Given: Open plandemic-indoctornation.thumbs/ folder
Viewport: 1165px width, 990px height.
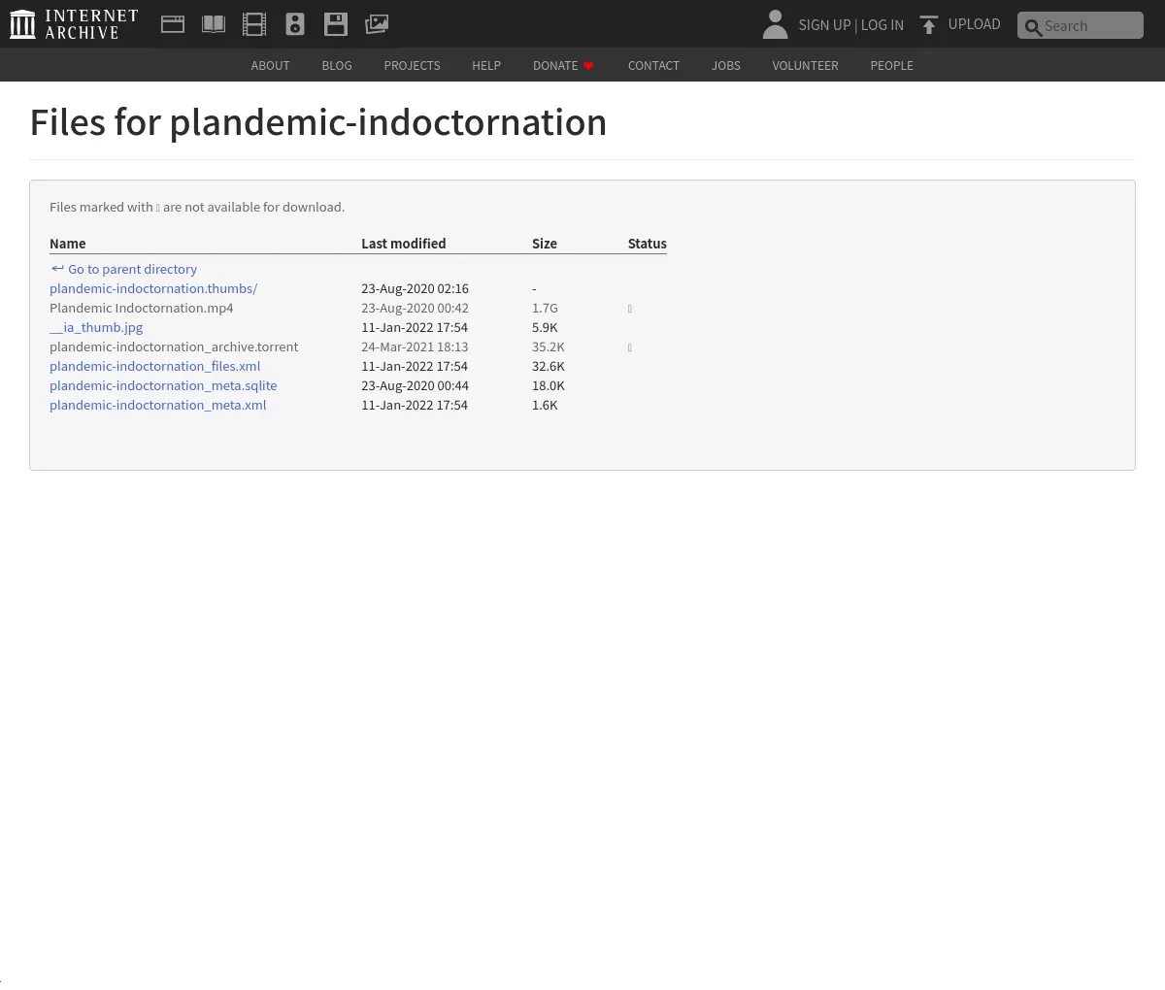Looking at the screenshot, I should (153, 288).
